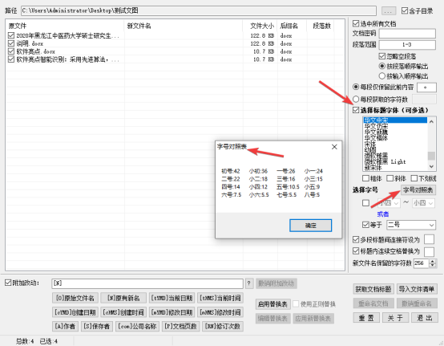Image resolution: width=444 pixels, height=346 pixels.
Task: Toggle the 斜体 checkbox
Action: (390, 178)
